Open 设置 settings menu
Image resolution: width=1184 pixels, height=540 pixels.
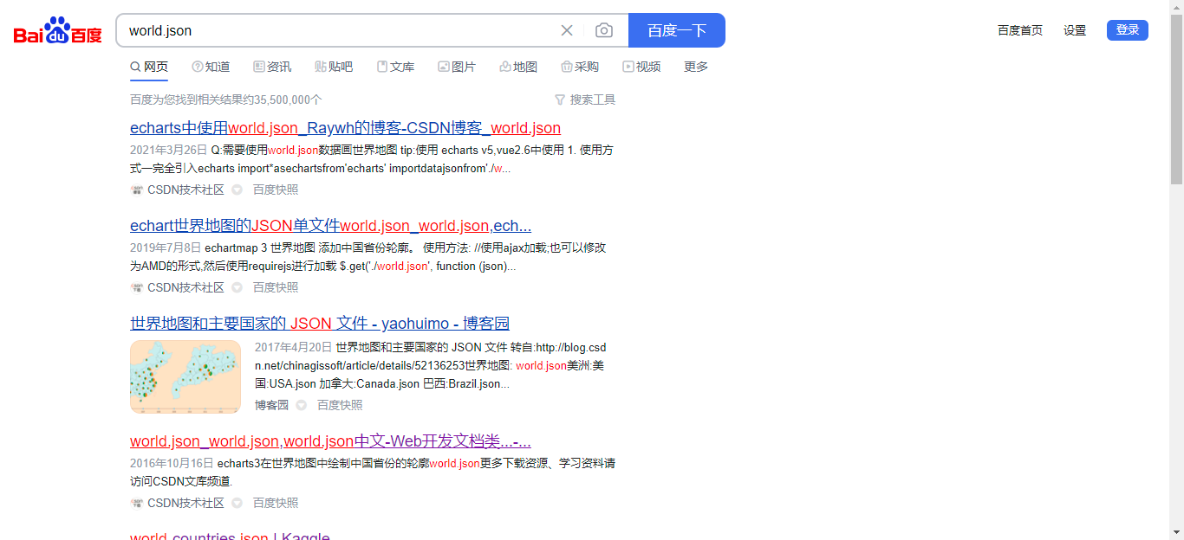pos(1075,30)
